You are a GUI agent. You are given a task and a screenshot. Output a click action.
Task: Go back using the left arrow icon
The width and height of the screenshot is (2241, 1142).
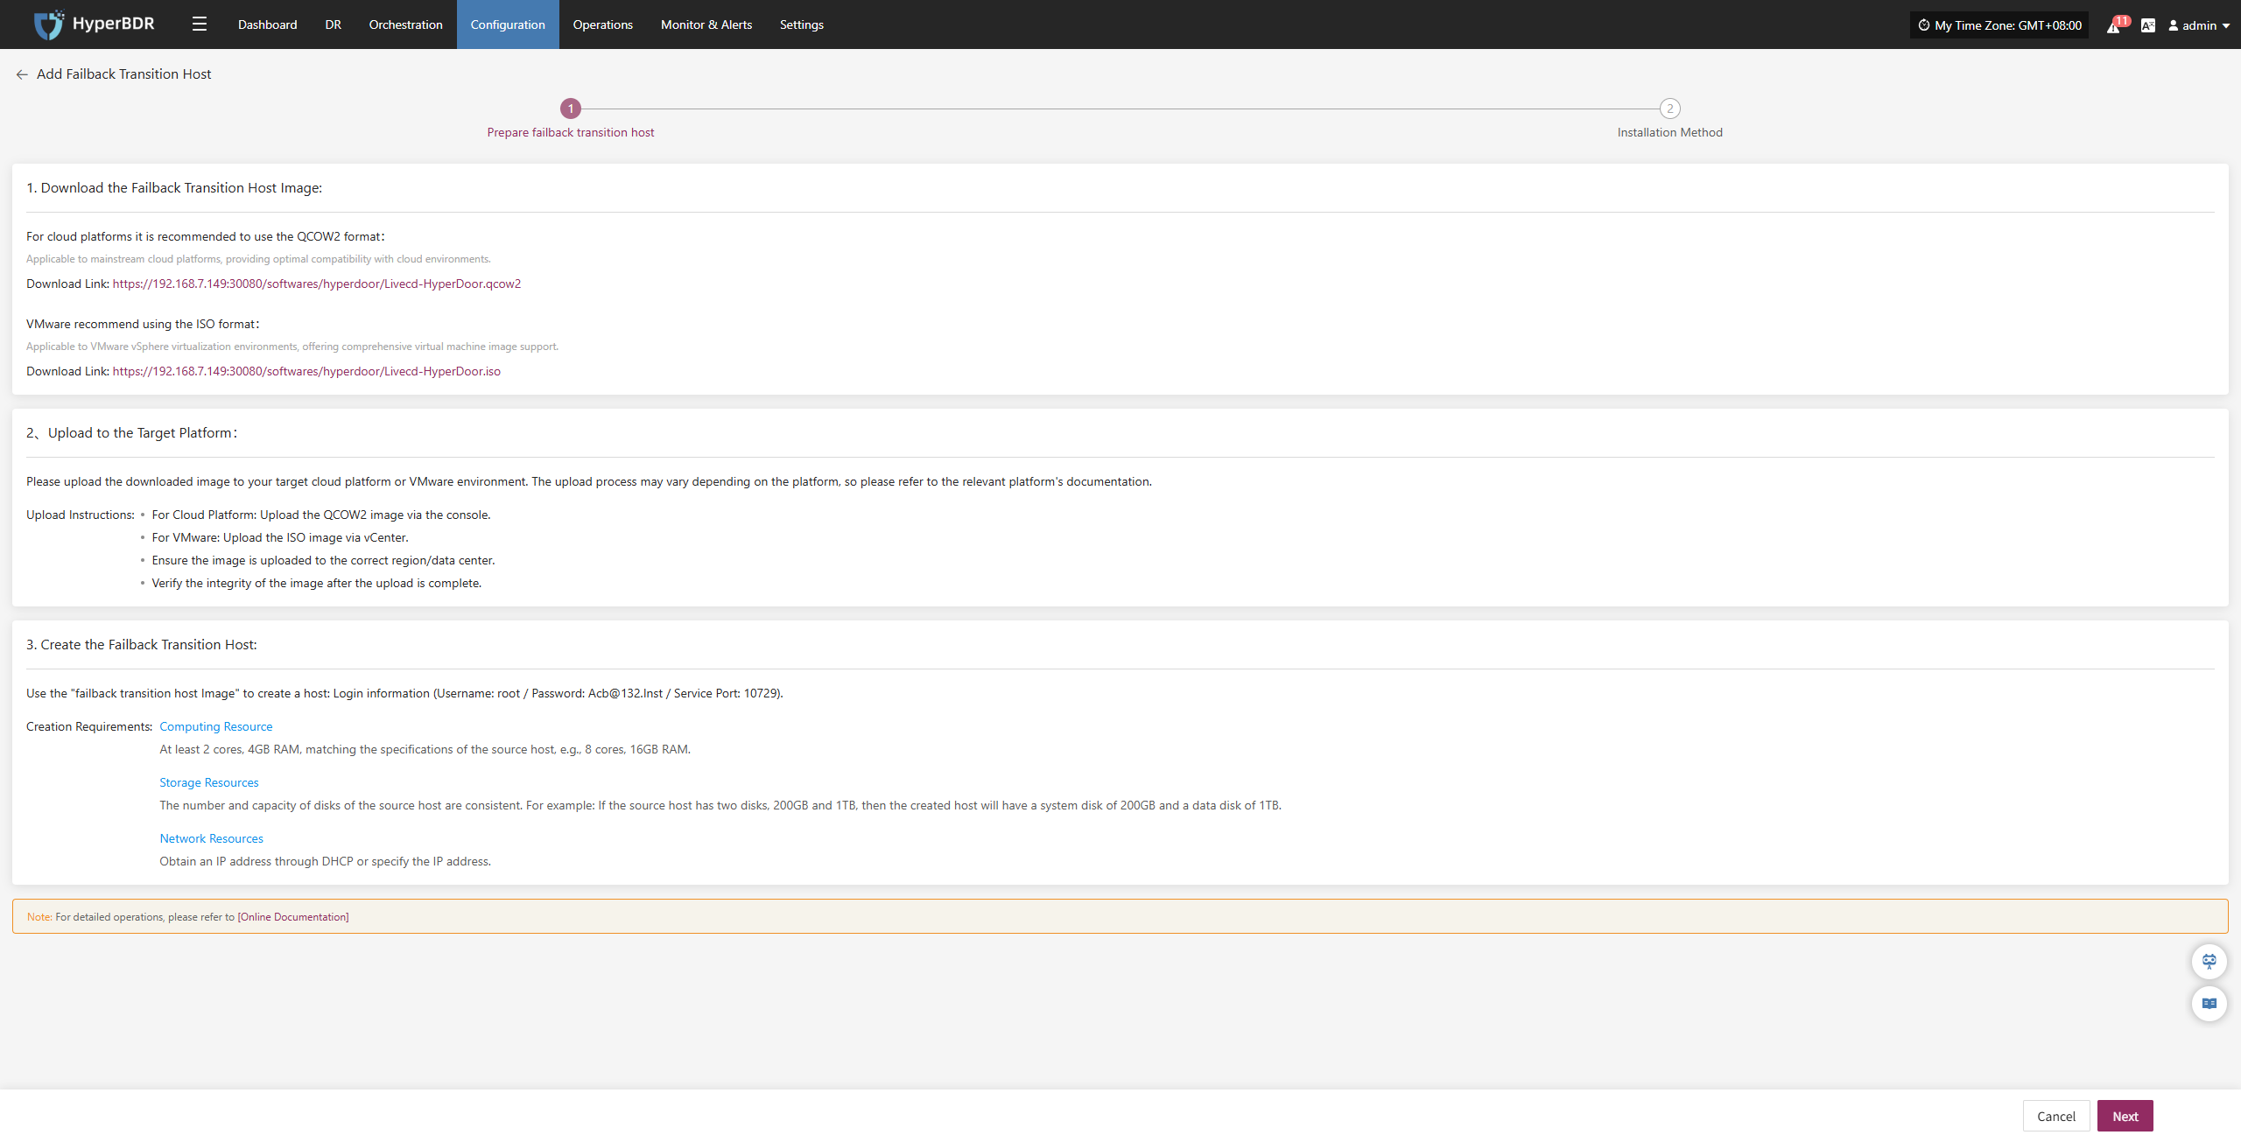[22, 74]
